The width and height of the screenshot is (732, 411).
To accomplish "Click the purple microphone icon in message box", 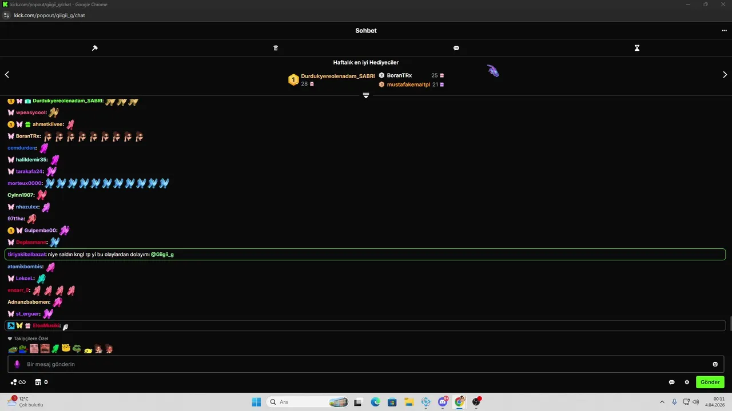I will [x=17, y=364].
